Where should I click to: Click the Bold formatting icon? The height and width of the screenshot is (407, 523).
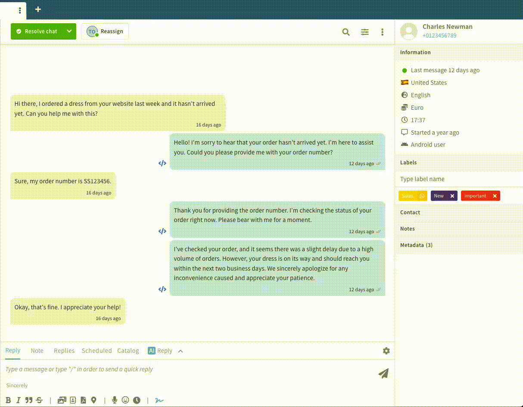pyautogui.click(x=8, y=400)
